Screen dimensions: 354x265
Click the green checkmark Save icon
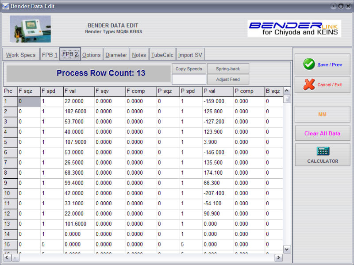tap(309, 65)
